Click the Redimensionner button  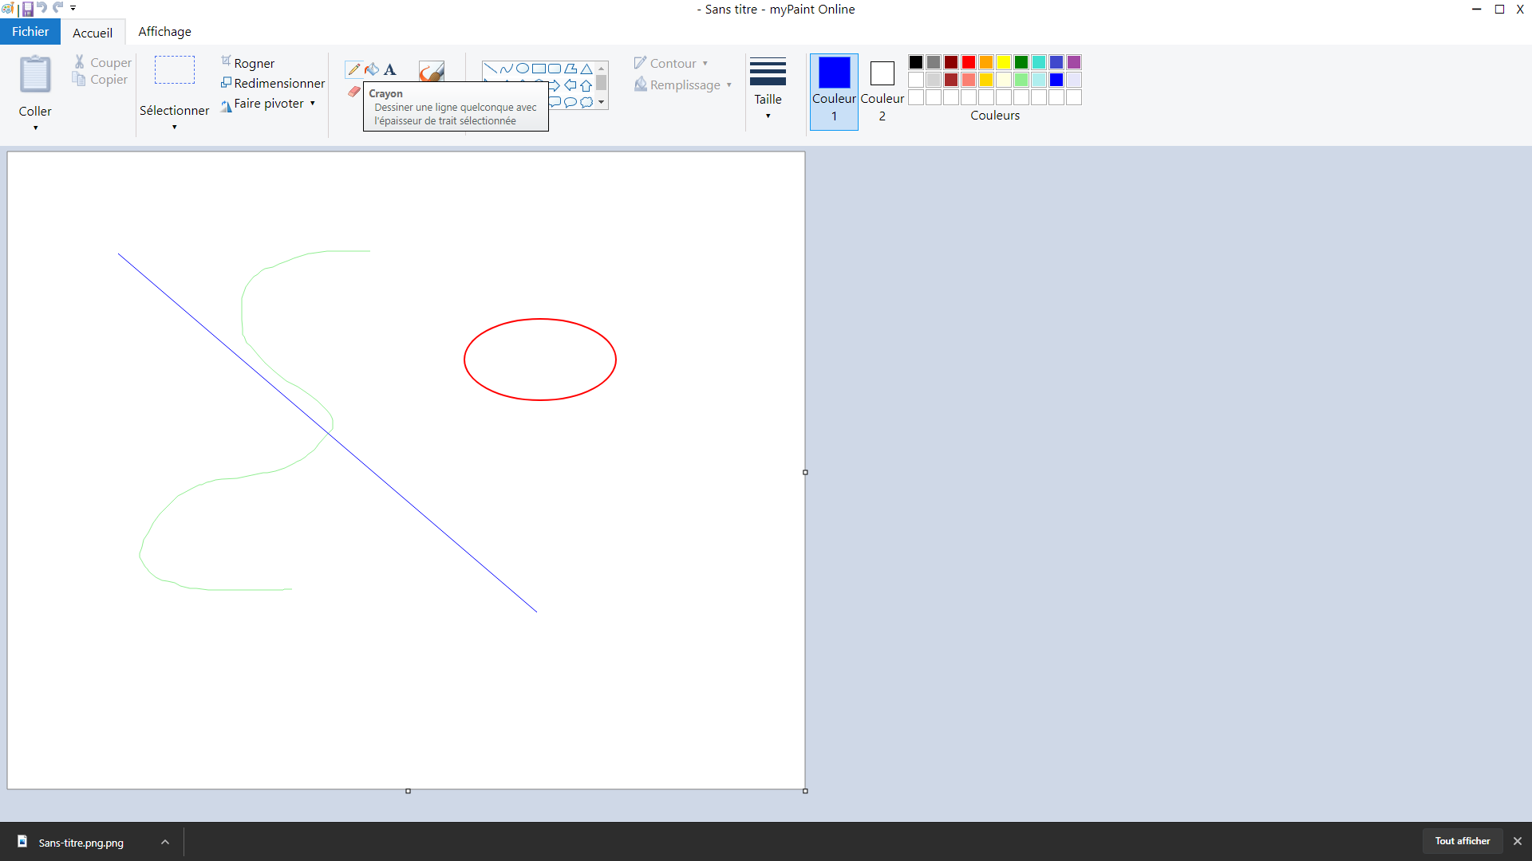tap(273, 83)
